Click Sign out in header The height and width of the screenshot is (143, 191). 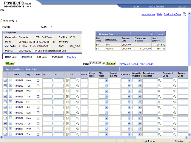(x=182, y=6)
